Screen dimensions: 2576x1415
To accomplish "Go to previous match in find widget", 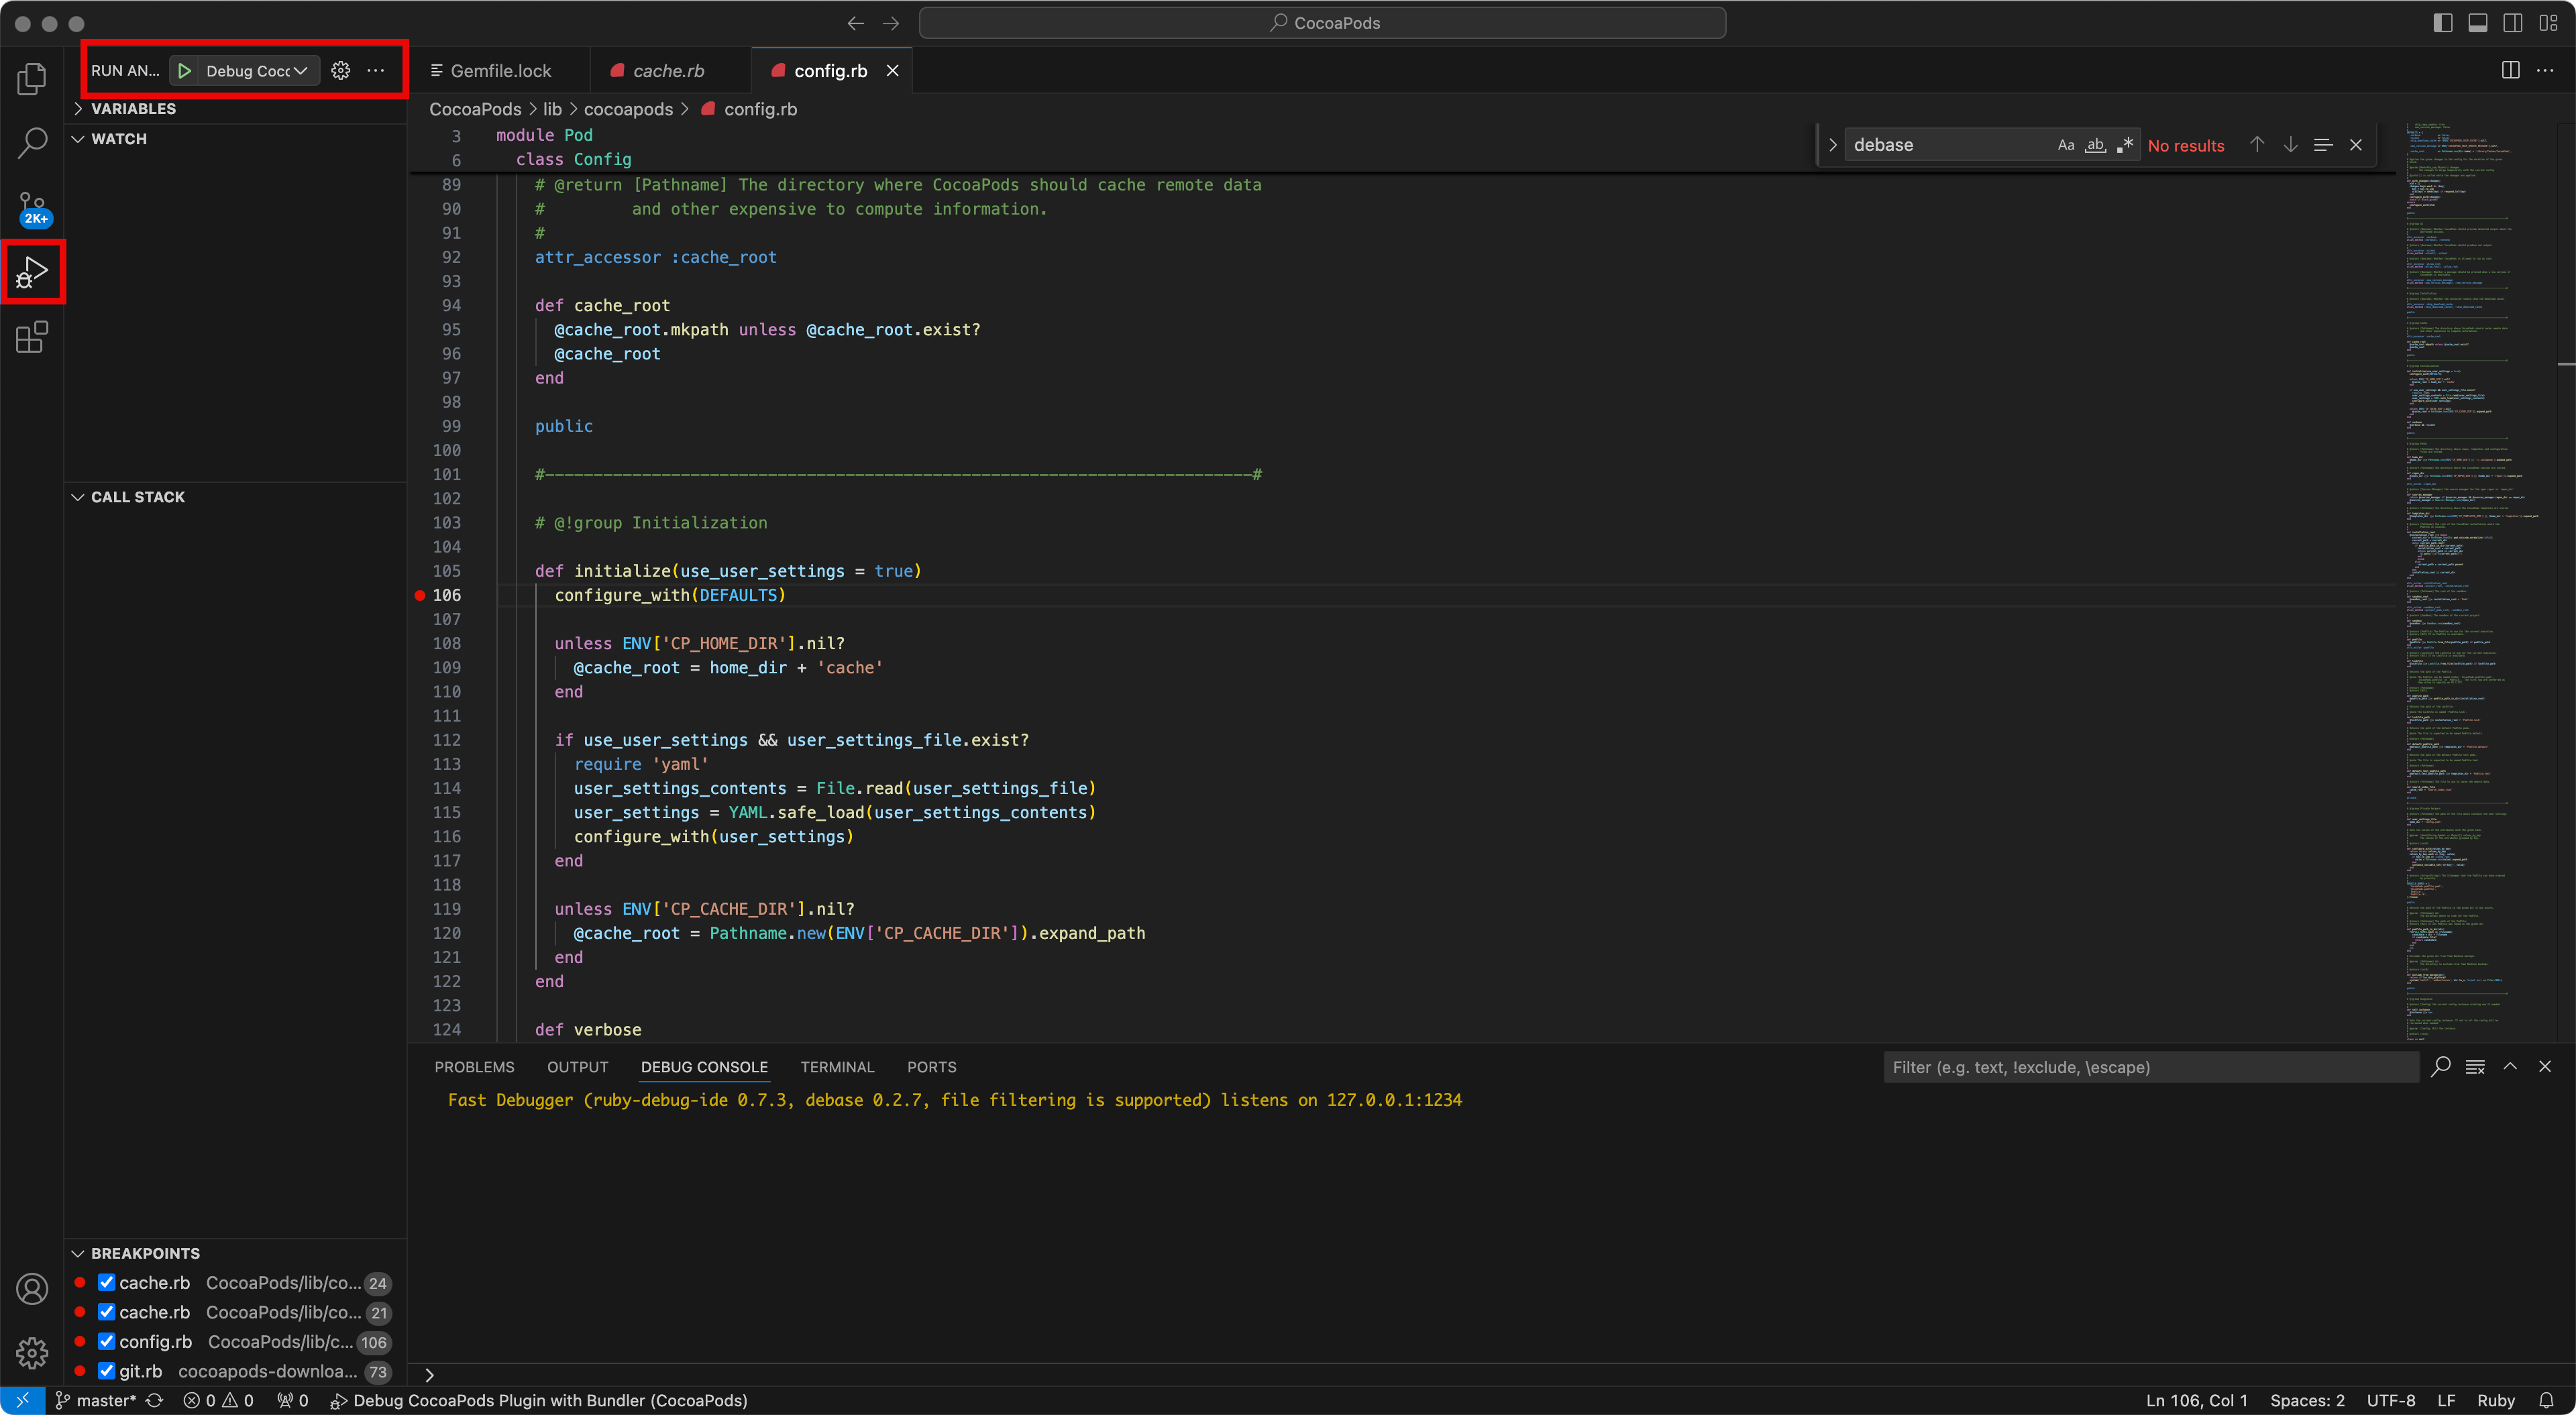I will [x=2257, y=145].
